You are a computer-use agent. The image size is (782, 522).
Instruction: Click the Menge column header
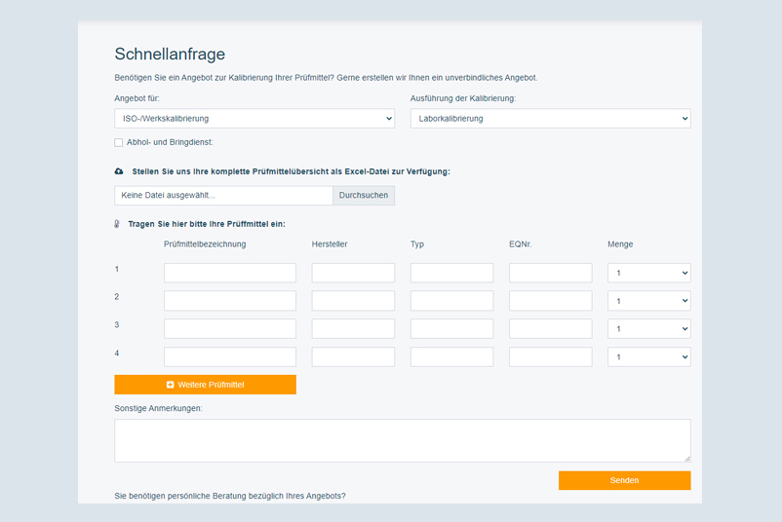pyautogui.click(x=620, y=244)
